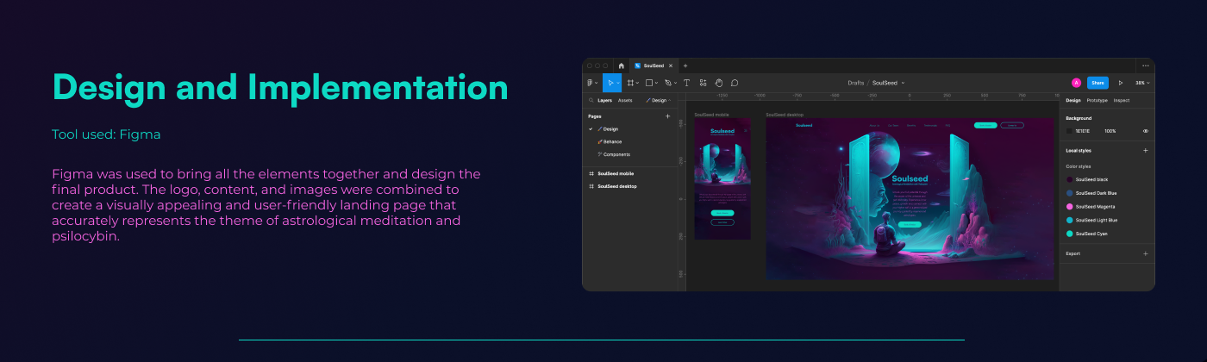Screen dimensions: 1207x362
Task: Click the Share button
Action: pos(1098,83)
